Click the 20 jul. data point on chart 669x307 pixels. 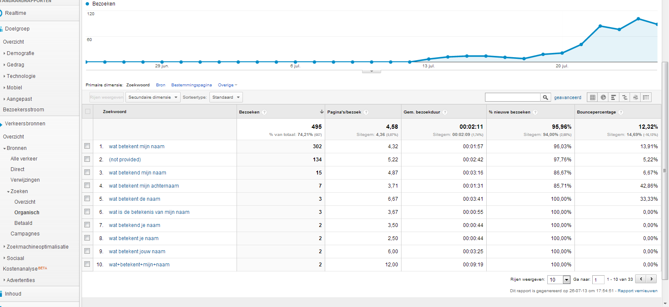[x=562, y=53]
